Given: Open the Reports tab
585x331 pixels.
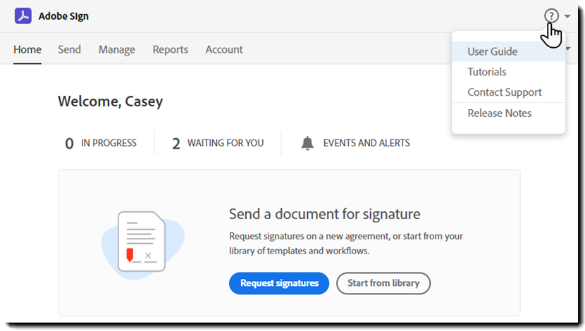Looking at the screenshot, I should pos(170,49).
